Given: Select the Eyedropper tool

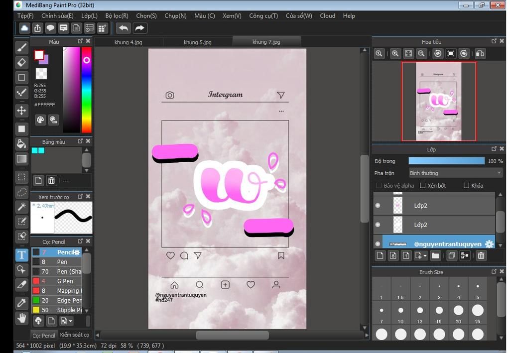Looking at the screenshot, I should [x=21, y=303].
